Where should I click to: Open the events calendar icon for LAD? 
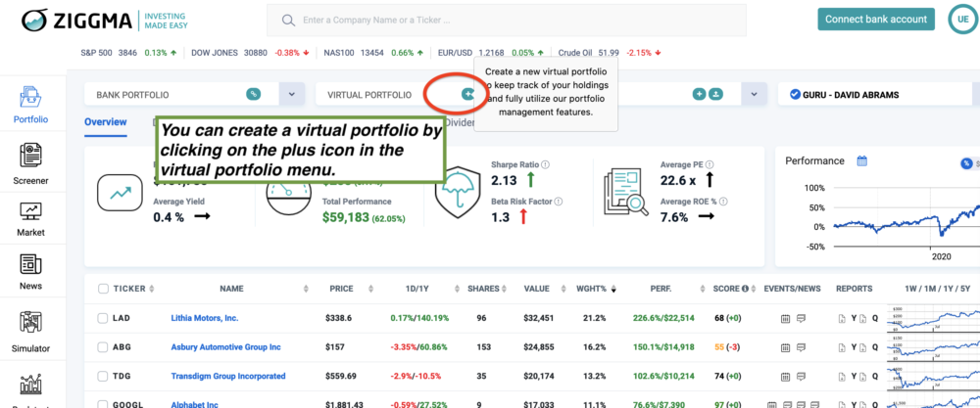[786, 318]
